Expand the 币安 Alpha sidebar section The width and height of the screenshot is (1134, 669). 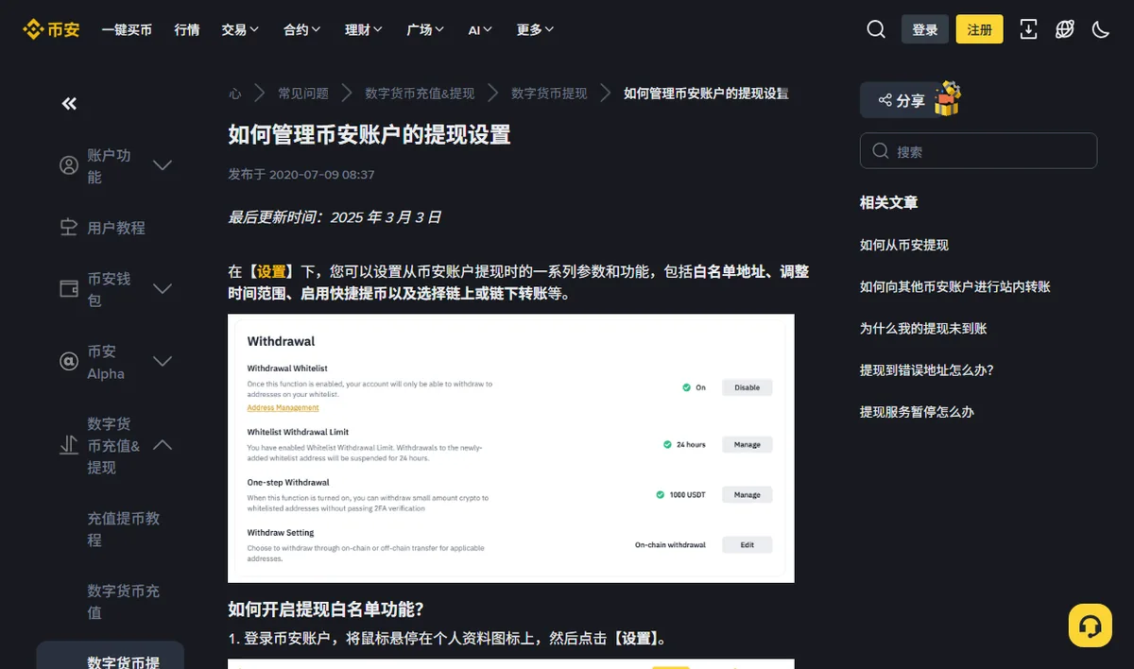163,361
